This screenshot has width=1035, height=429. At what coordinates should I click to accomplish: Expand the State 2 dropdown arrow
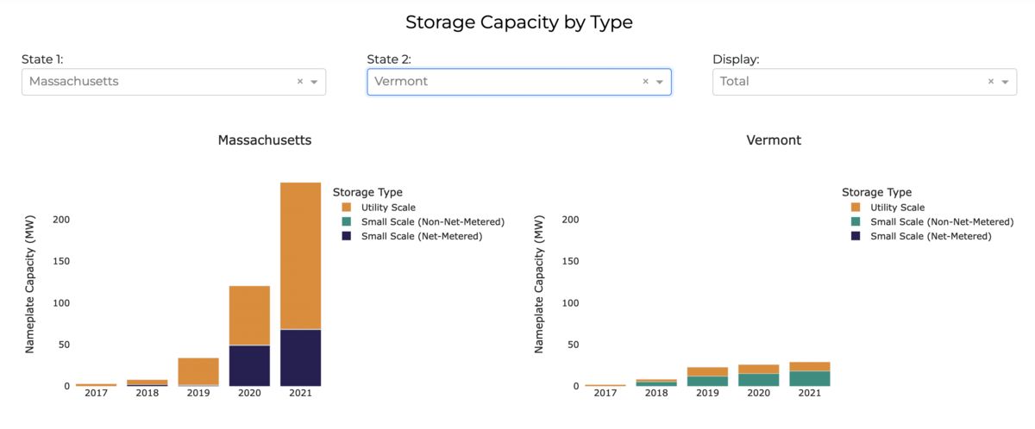(659, 82)
